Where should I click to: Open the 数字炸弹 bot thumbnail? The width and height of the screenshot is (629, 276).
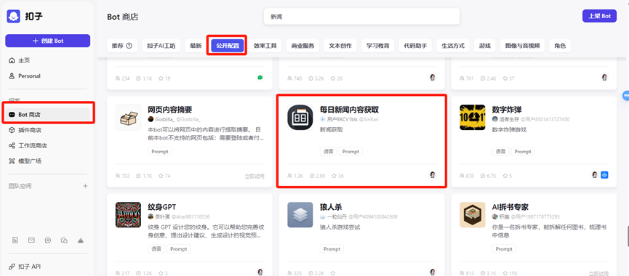coord(473,118)
